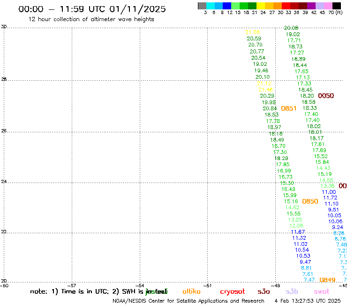Image resolution: width=347 pixels, height=305 pixels.
Task: Select the pink swatch in the color scale
Action: click(x=328, y=6)
